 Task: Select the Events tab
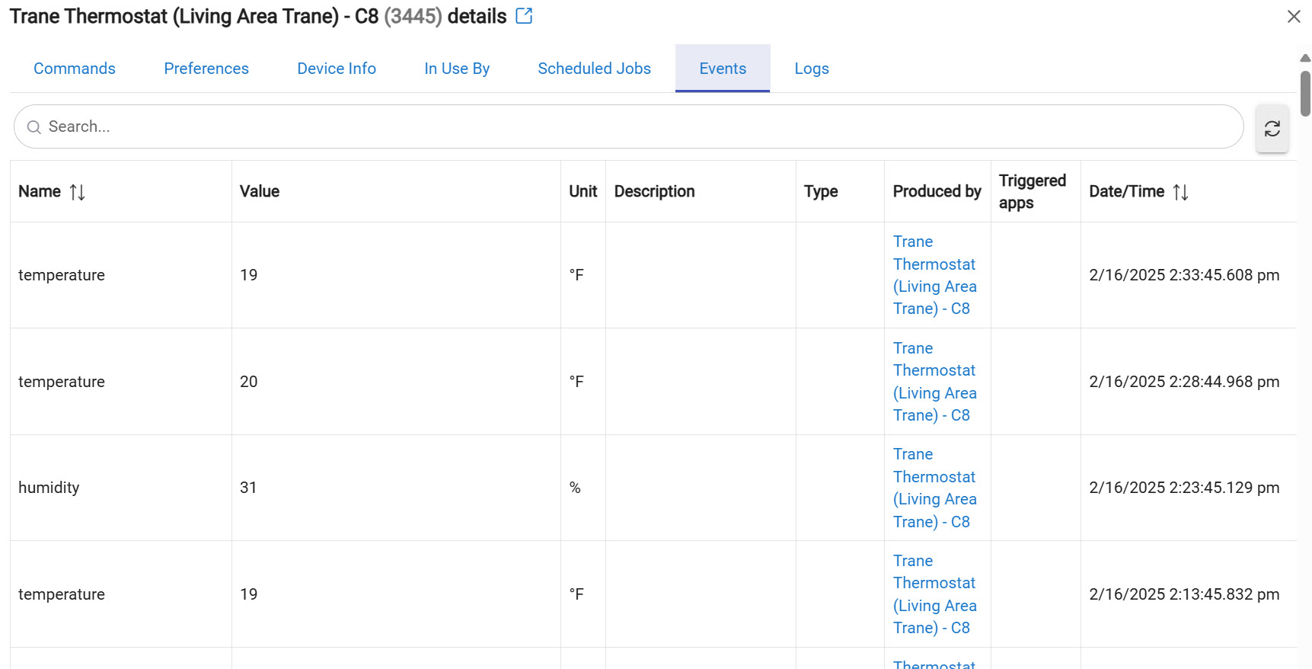pos(723,69)
